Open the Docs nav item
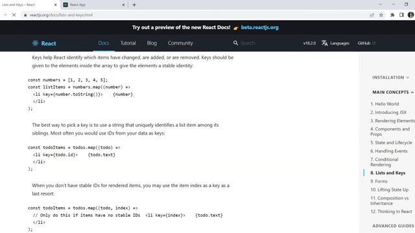The height and width of the screenshot is (233, 415). (x=104, y=43)
